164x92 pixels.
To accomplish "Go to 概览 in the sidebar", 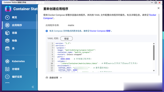I will pos(14,17).
